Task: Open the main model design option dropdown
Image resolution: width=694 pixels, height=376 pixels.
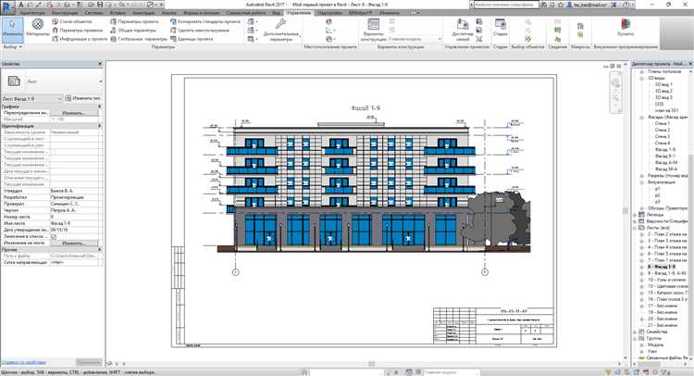Action: tap(415, 39)
